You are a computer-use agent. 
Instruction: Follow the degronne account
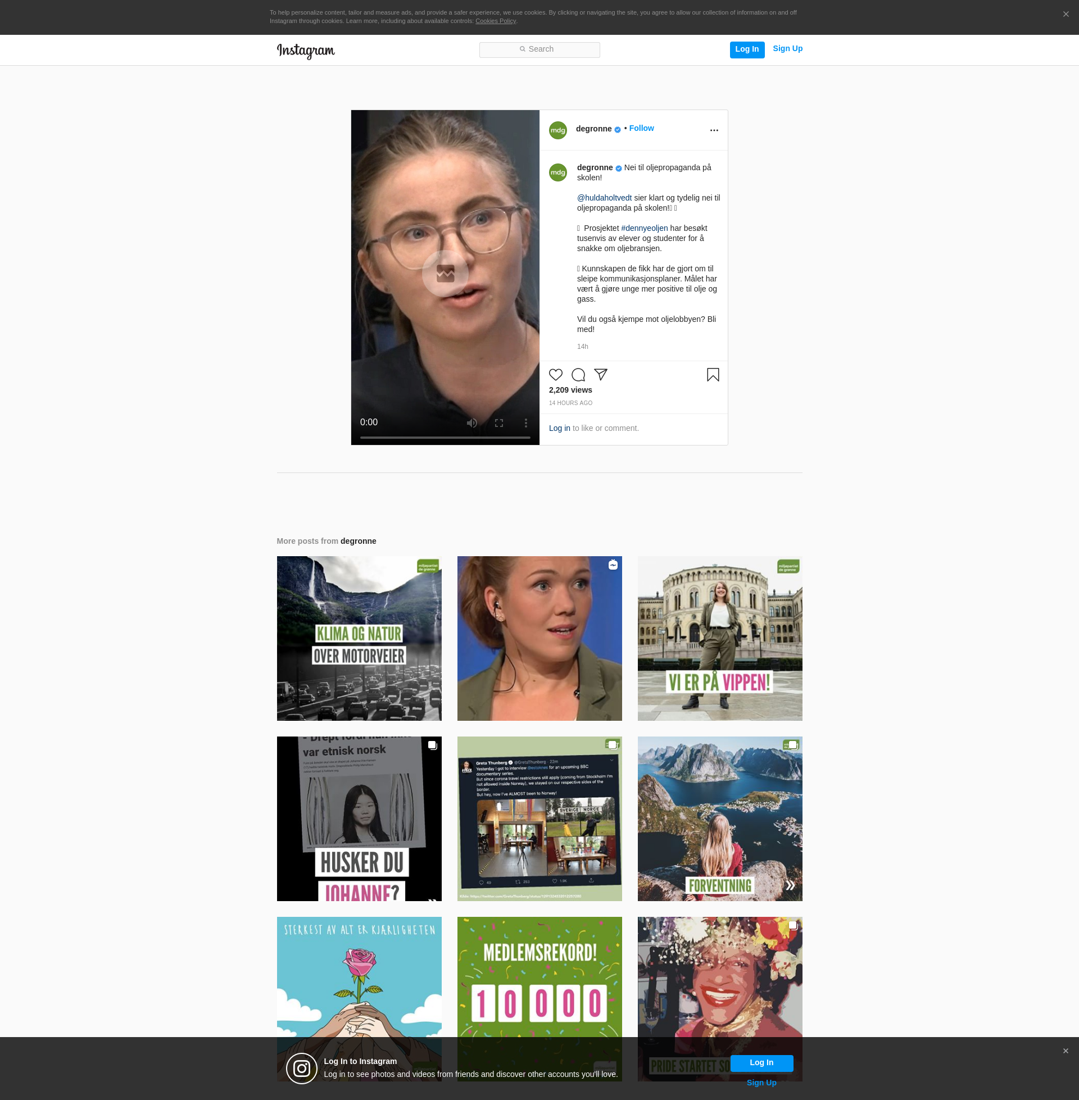tap(641, 129)
